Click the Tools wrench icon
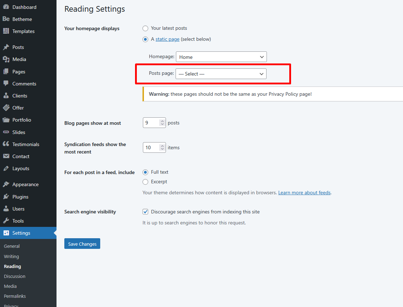403x307 pixels. pos(6,221)
